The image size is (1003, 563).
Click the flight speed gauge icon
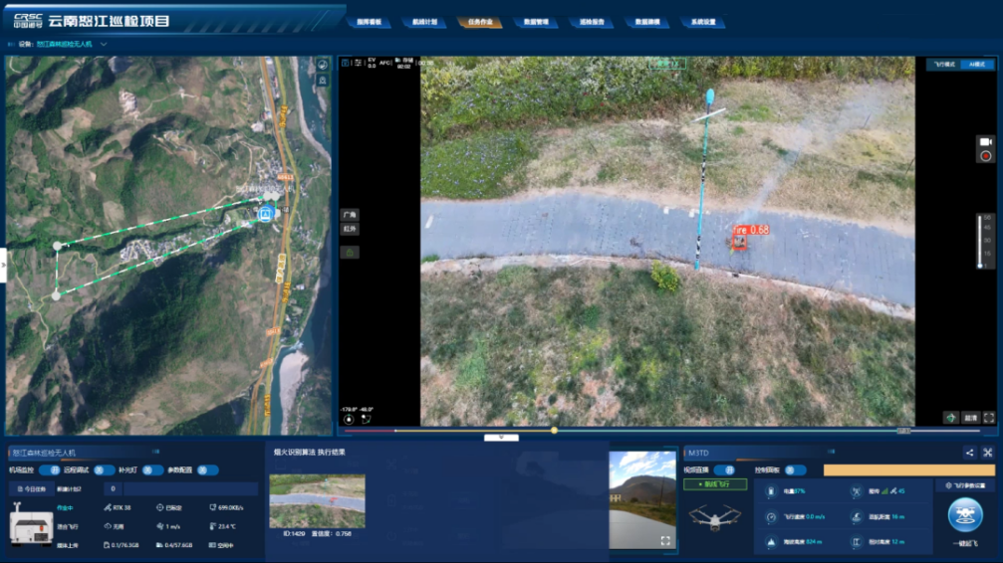click(x=772, y=517)
